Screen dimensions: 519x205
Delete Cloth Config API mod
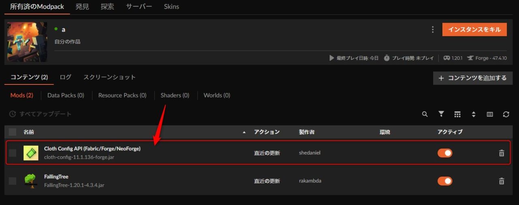tap(502, 153)
